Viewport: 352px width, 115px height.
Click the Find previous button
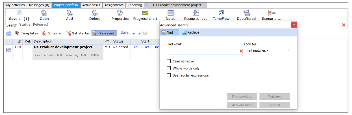pos(242,97)
